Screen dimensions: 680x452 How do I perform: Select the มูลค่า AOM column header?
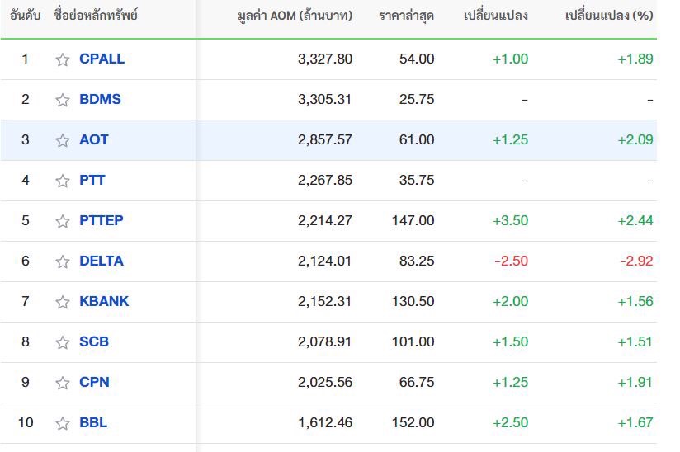coord(295,16)
